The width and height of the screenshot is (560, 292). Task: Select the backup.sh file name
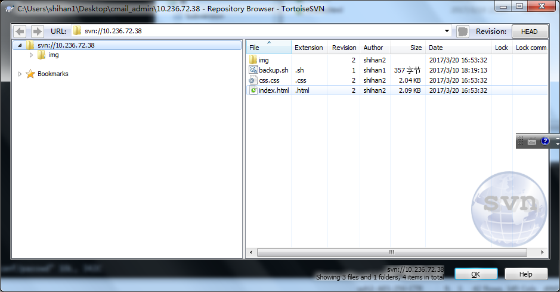point(274,70)
